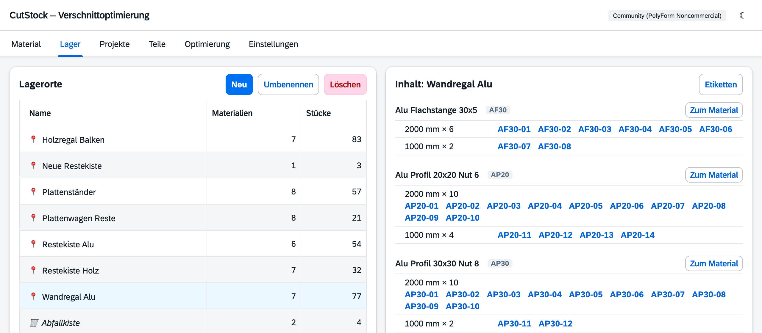This screenshot has width=762, height=333.
Task: Create a new storage location with Neu
Action: (x=239, y=84)
